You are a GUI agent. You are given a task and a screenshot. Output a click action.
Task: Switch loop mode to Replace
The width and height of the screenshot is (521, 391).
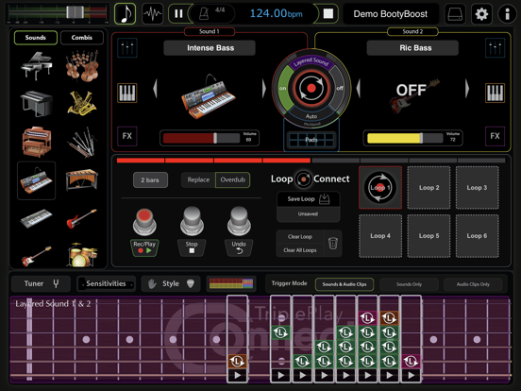(x=198, y=179)
